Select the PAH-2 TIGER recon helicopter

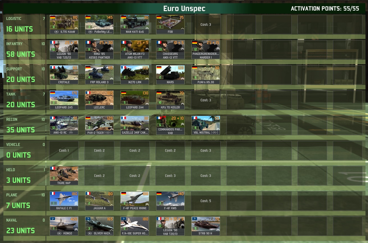tap(99, 125)
